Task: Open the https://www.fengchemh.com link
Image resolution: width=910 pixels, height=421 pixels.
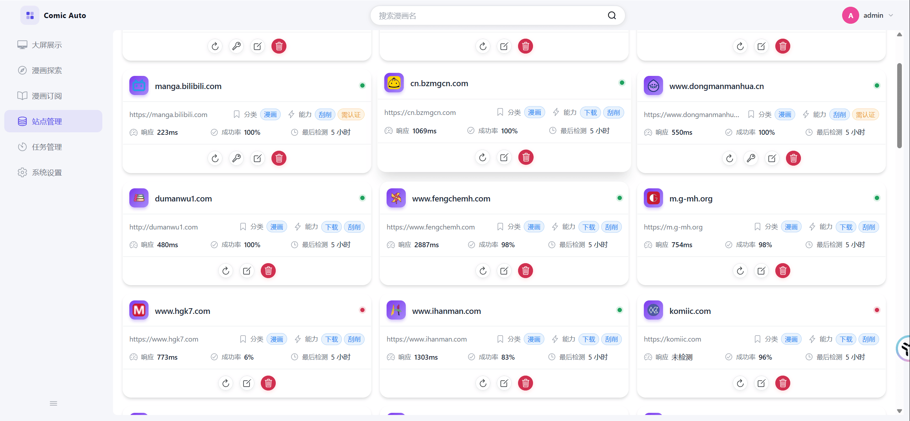Action: 431,227
